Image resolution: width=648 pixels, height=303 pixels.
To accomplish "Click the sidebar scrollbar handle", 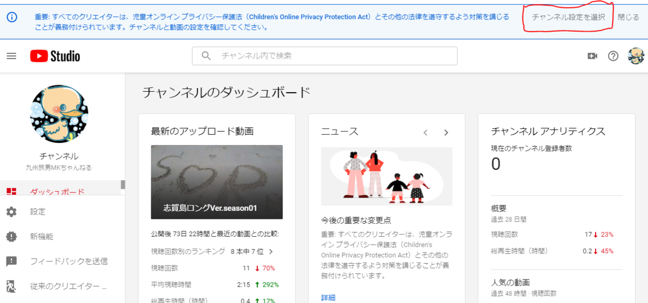I will point(123,185).
